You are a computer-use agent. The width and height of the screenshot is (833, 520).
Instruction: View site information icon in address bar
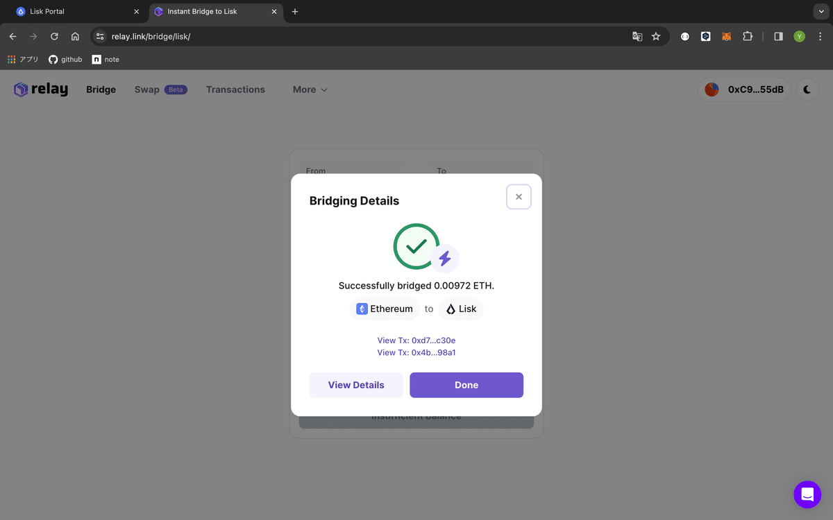coord(100,36)
